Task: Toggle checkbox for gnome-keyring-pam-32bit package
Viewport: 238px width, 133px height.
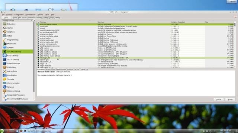Action: click(x=38, y=42)
